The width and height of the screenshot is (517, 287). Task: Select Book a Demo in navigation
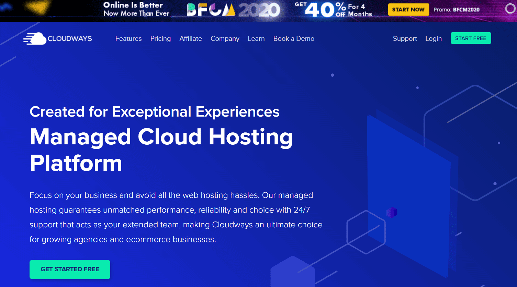(294, 39)
